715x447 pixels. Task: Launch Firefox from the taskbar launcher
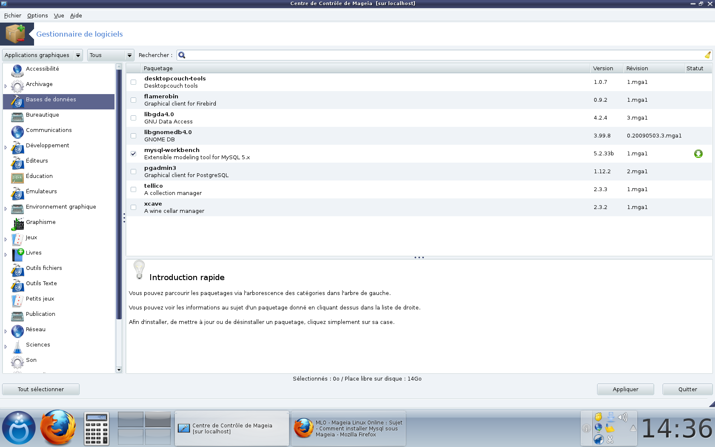pos(58,427)
